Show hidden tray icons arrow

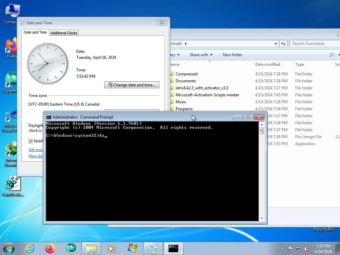[x=282, y=249]
